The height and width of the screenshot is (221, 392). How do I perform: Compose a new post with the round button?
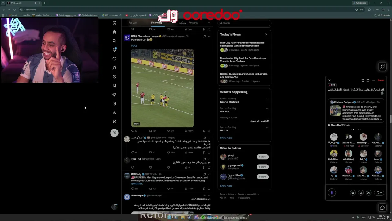click(114, 133)
